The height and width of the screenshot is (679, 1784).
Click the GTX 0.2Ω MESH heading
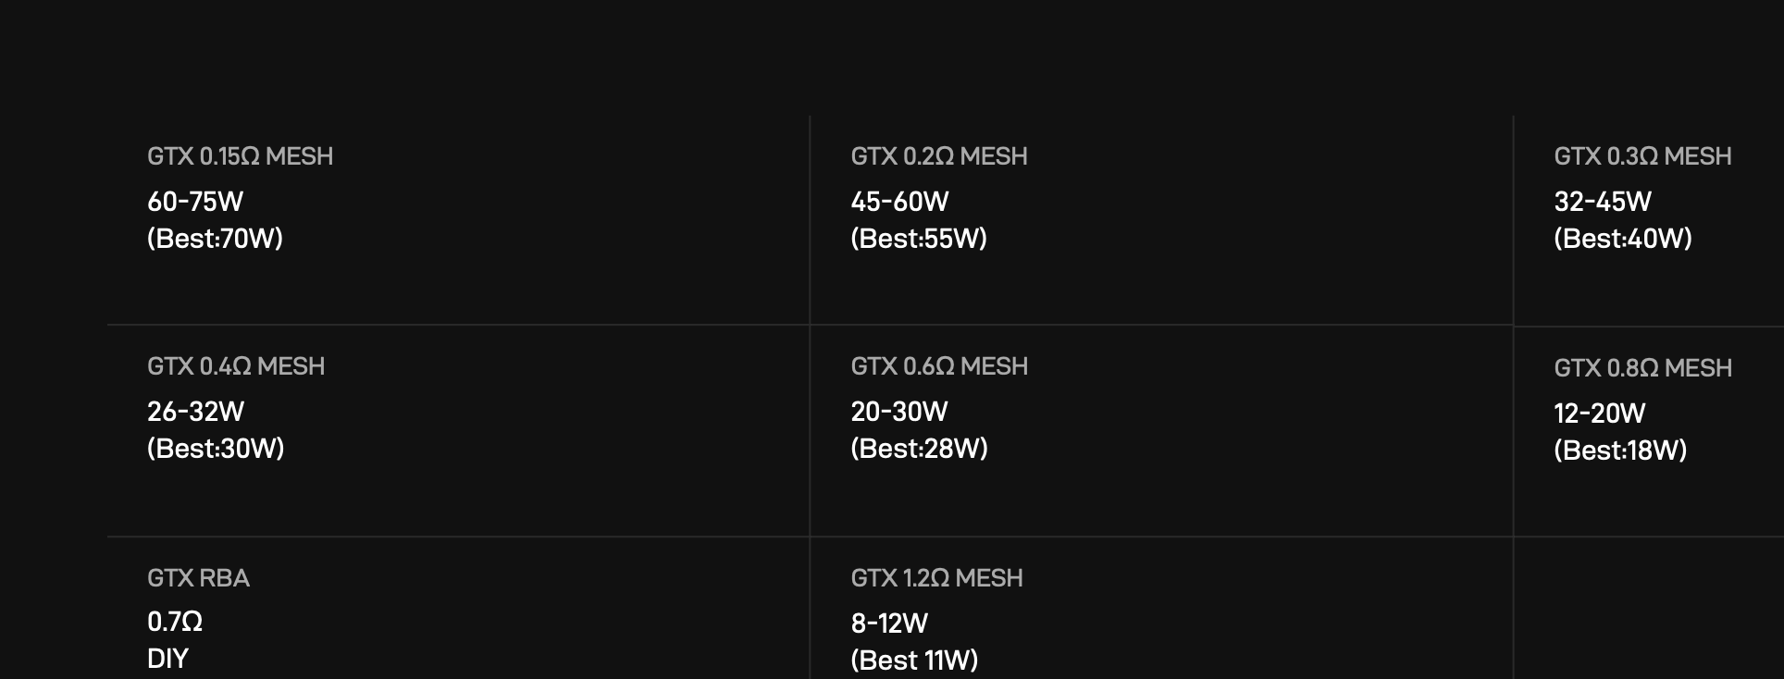pos(938,156)
